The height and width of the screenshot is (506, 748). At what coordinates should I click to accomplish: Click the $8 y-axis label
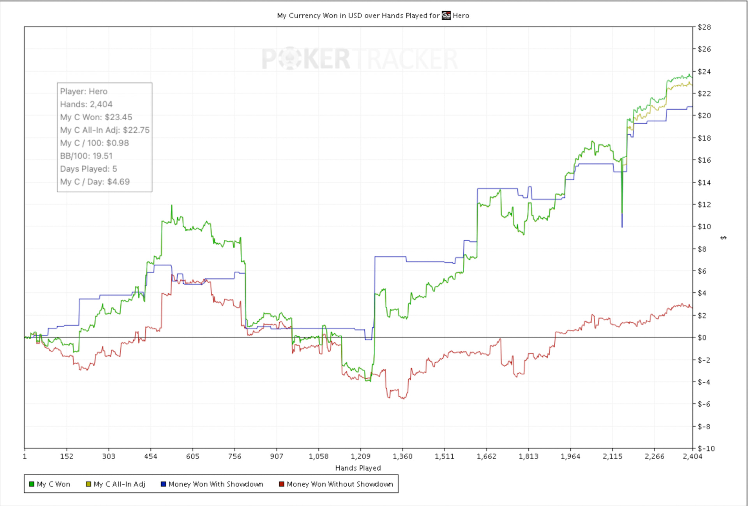tap(702, 249)
